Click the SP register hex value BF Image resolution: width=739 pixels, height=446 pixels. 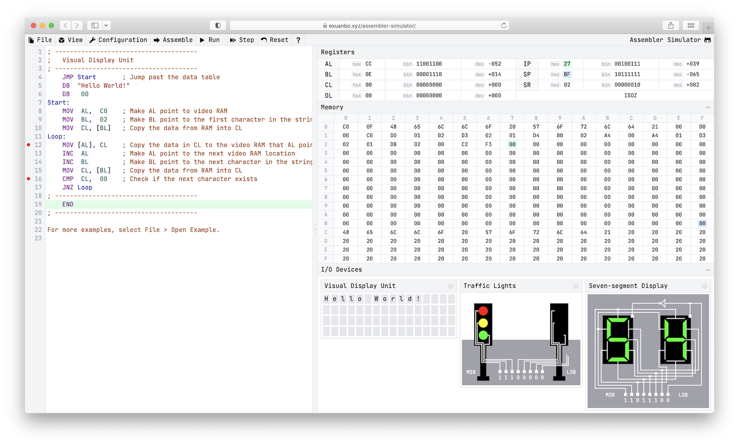pos(567,74)
